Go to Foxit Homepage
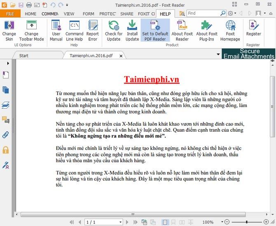The image size is (276, 226). pyautogui.click(x=230, y=31)
